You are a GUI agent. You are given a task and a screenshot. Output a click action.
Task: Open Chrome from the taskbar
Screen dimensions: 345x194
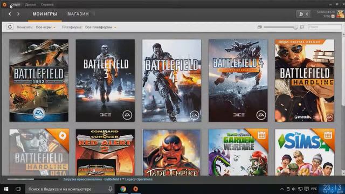point(123,189)
